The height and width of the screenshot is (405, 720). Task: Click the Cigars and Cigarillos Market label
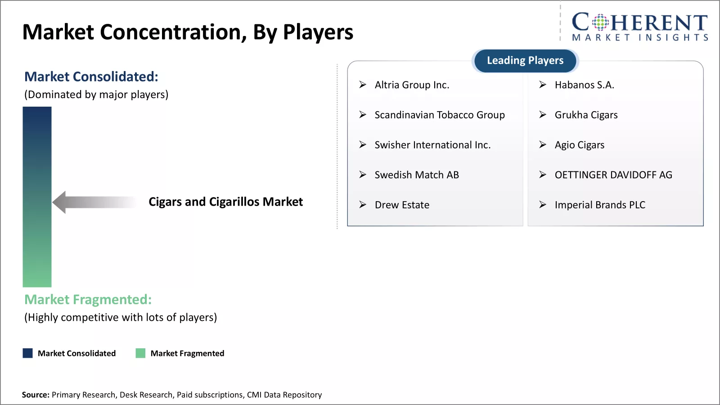pyautogui.click(x=225, y=202)
